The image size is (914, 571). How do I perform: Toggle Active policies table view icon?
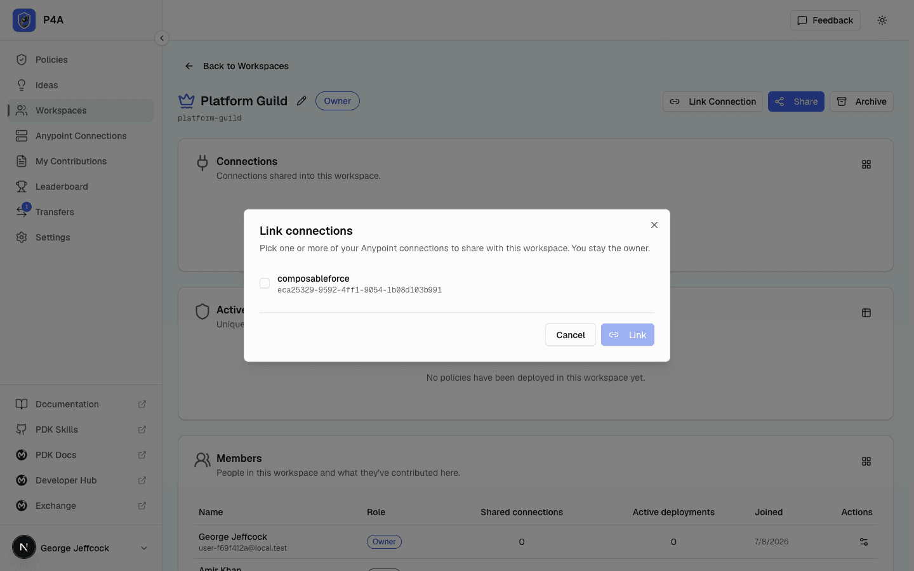866,313
